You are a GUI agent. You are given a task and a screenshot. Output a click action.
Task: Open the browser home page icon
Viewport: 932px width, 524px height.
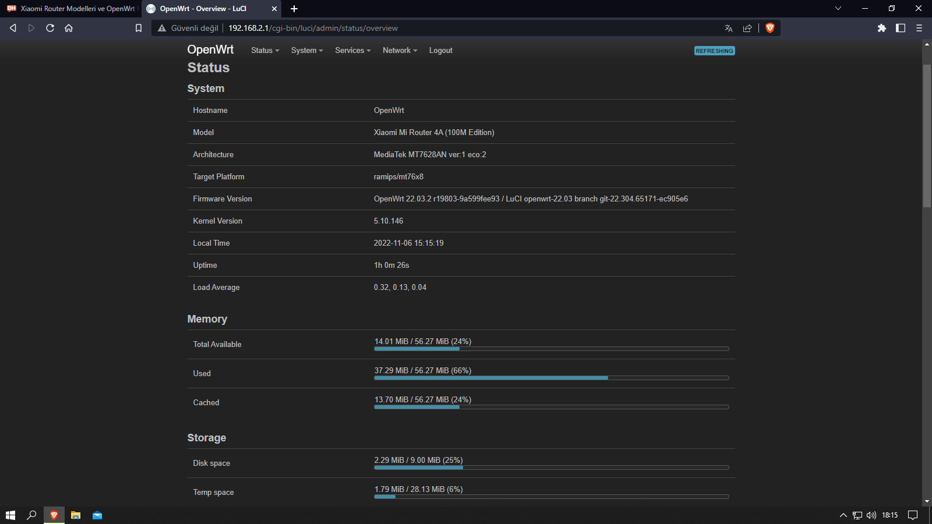(69, 28)
